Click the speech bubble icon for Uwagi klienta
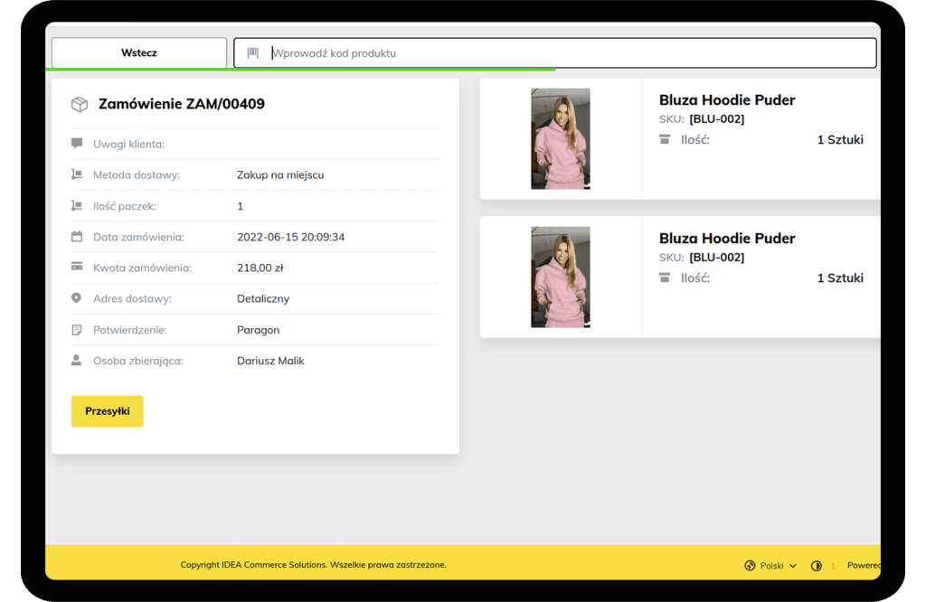This screenshot has width=926, height=602. tap(77, 144)
